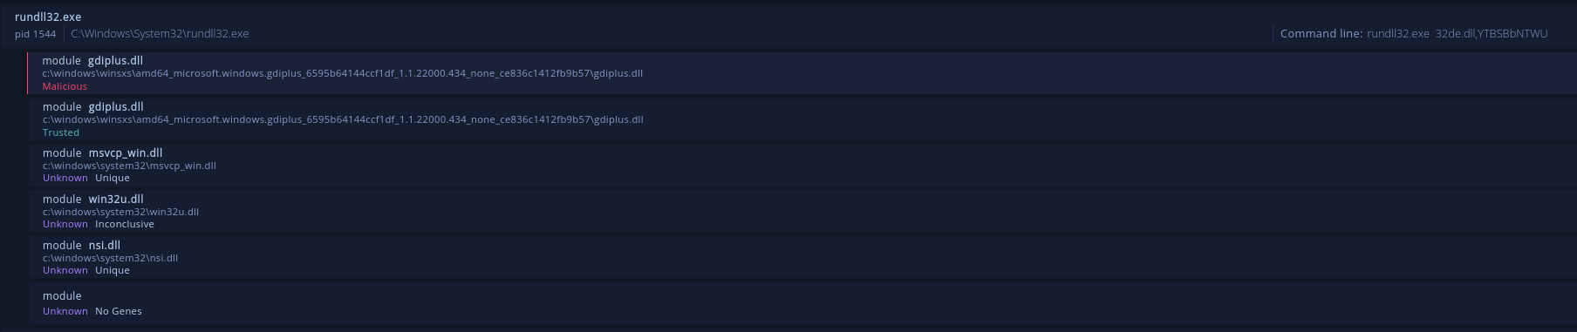
Task: Open the nsi.dll module entry
Action: [x=802, y=258]
